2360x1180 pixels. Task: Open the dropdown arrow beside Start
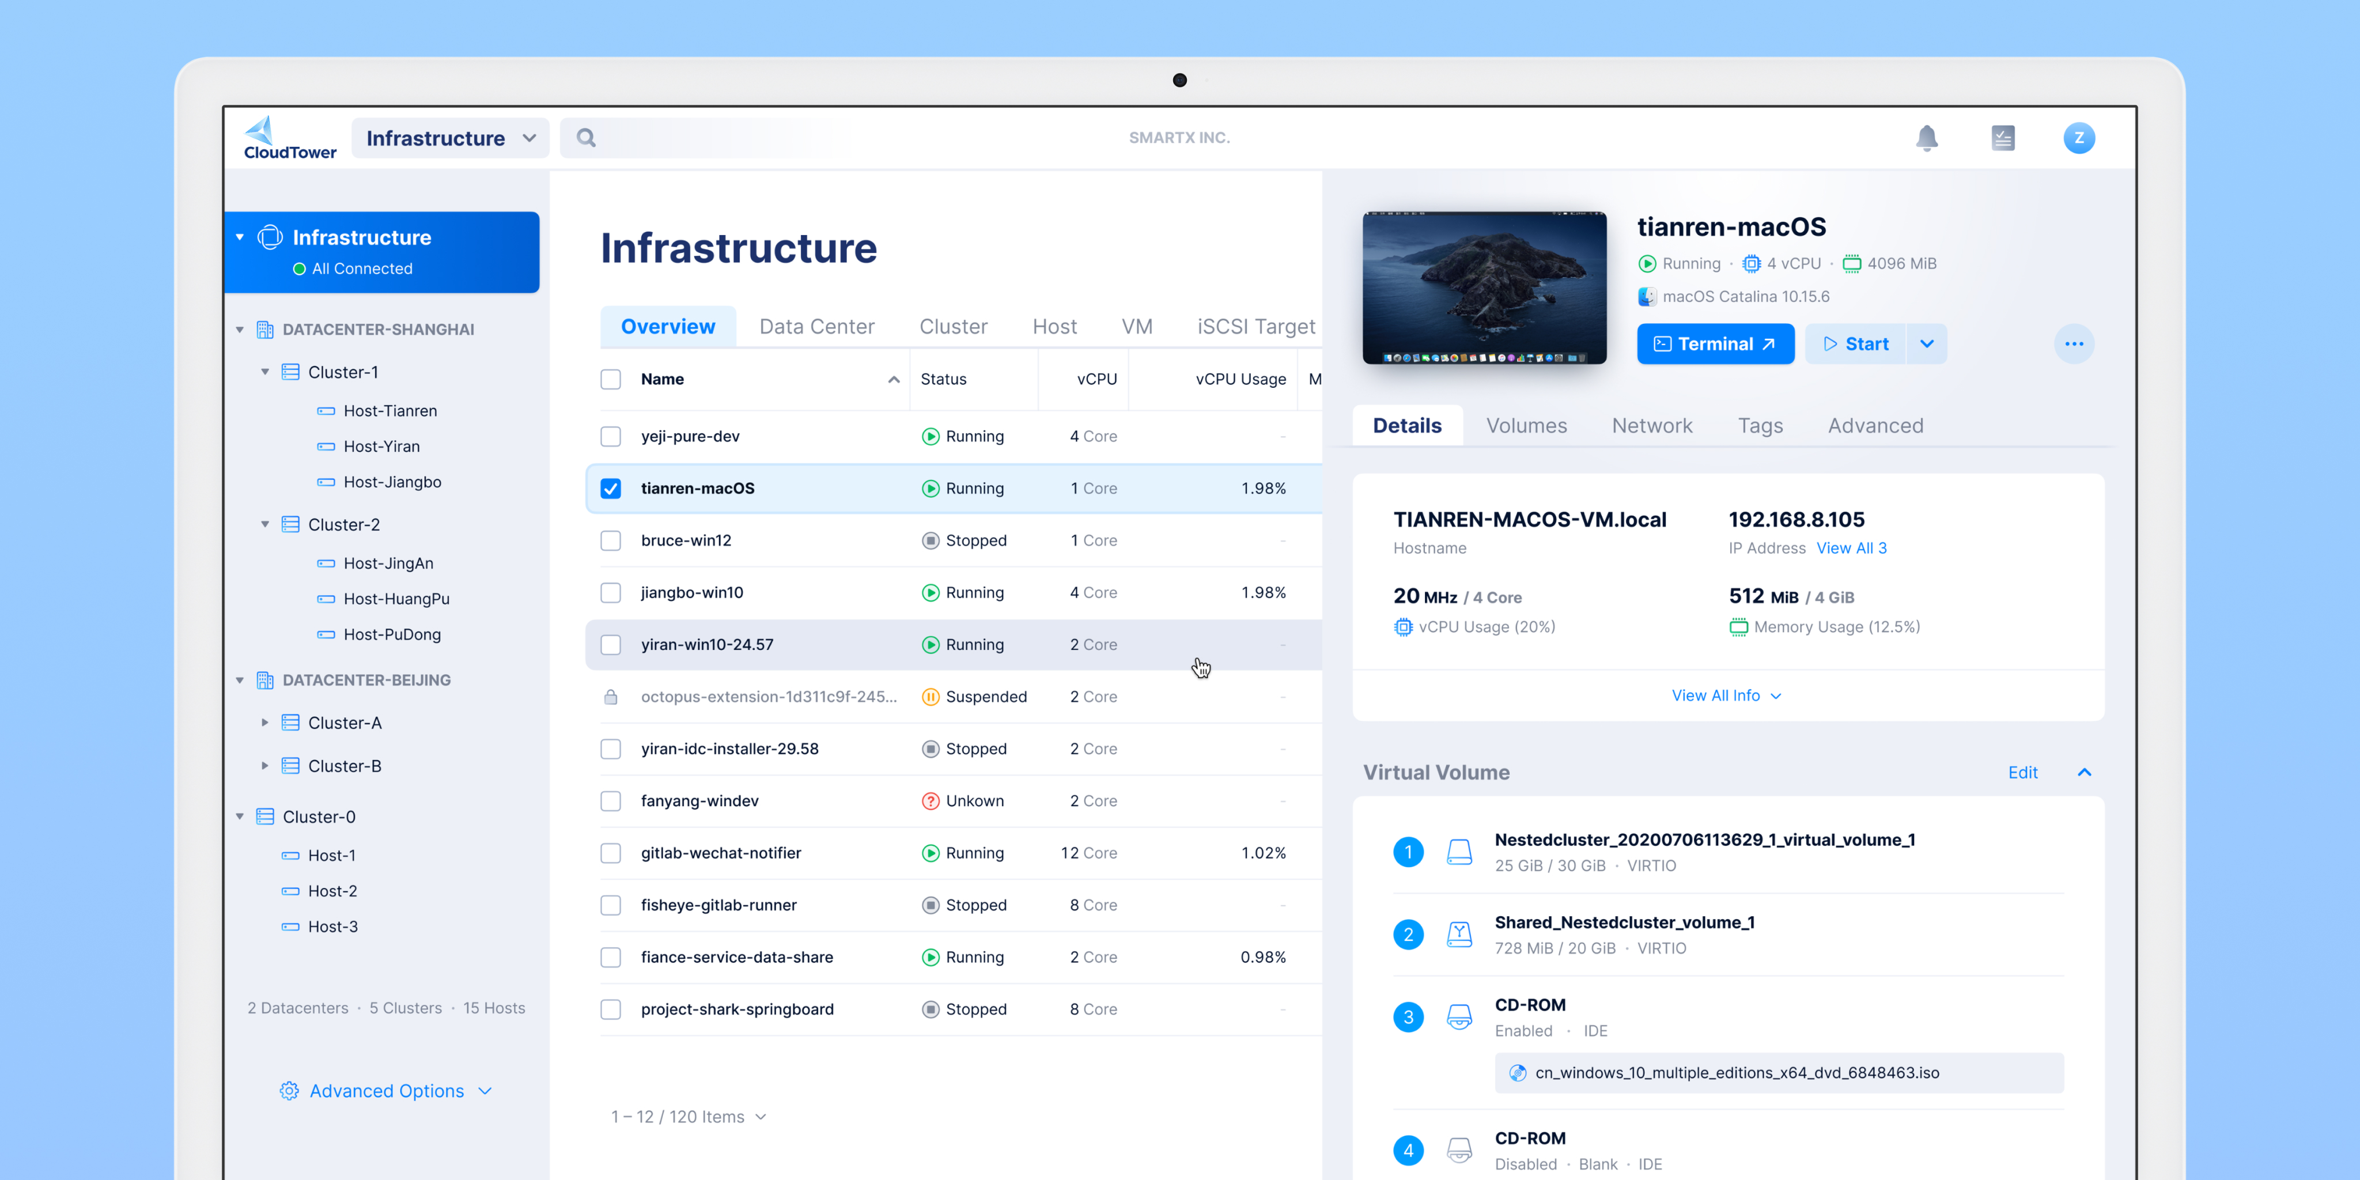tap(1927, 343)
